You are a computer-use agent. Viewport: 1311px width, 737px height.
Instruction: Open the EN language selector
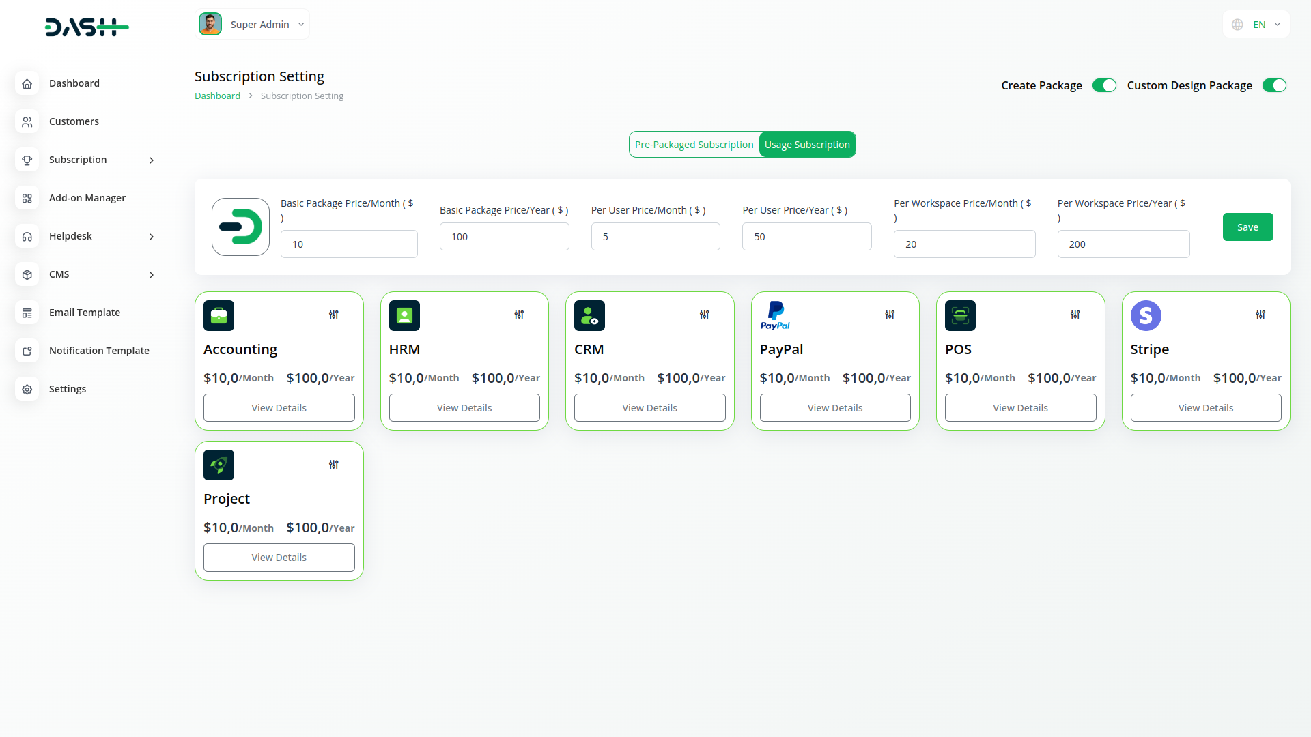click(1256, 24)
